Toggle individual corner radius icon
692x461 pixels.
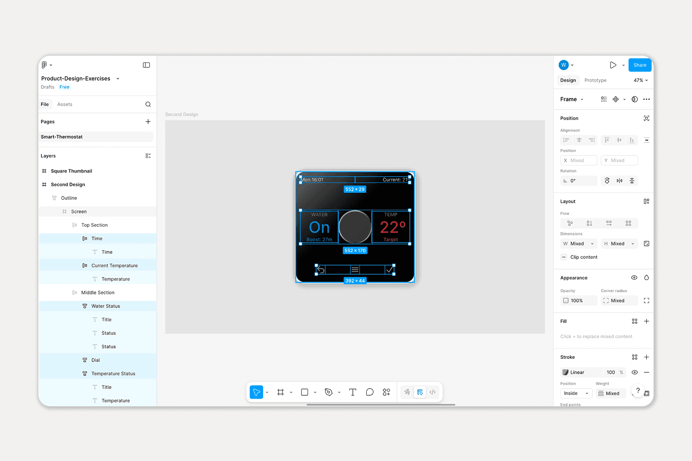pos(646,301)
